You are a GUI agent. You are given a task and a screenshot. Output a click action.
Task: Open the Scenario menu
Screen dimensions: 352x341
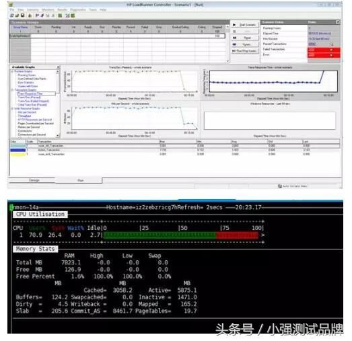click(33, 9)
